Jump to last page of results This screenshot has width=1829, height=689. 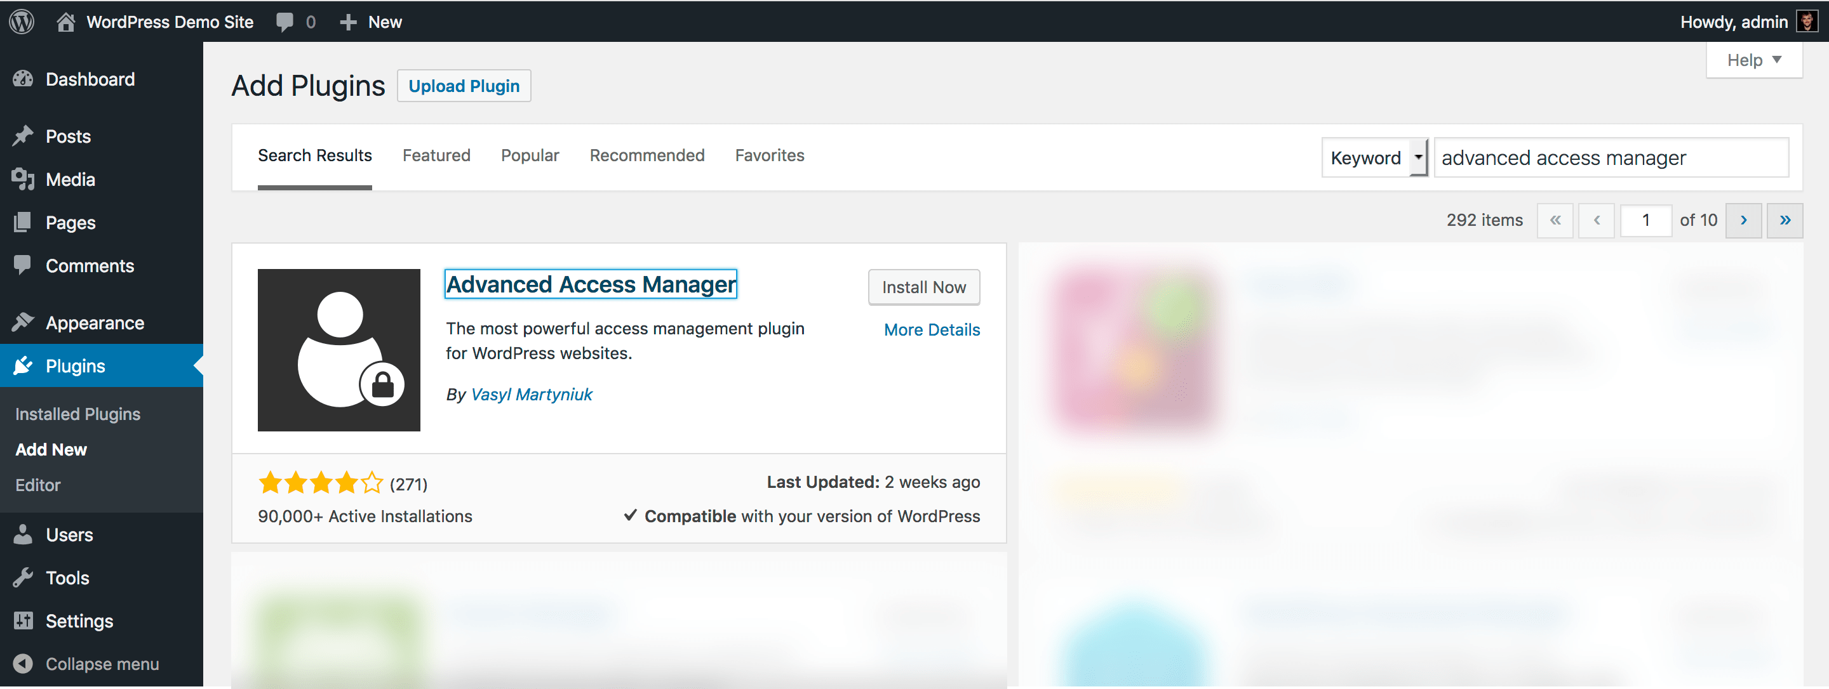(x=1785, y=220)
